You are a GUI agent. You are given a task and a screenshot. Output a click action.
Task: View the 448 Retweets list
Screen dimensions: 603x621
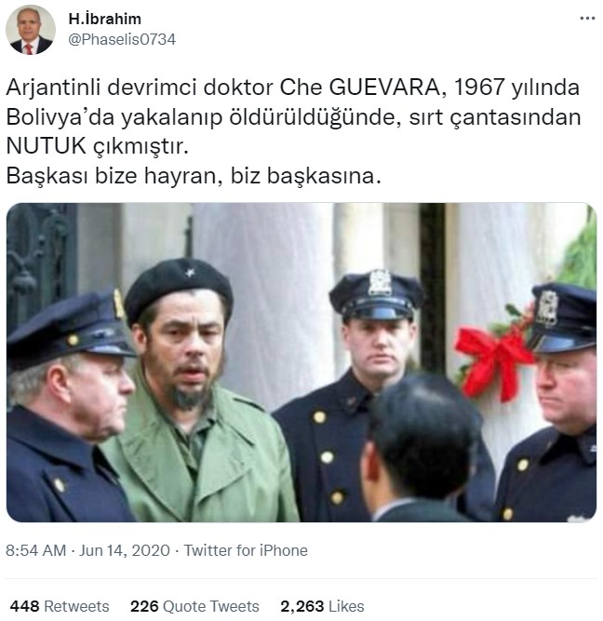click(x=60, y=606)
